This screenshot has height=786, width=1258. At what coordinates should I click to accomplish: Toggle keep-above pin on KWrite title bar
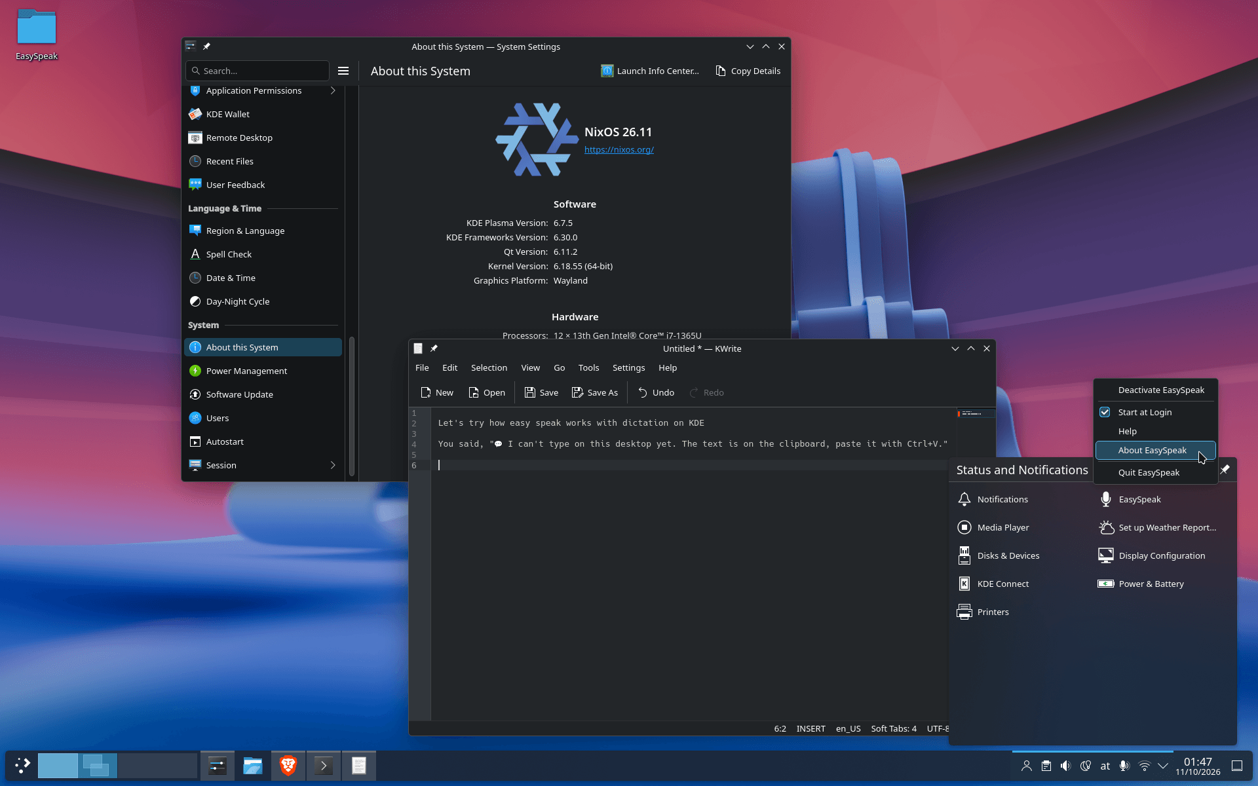click(x=434, y=348)
